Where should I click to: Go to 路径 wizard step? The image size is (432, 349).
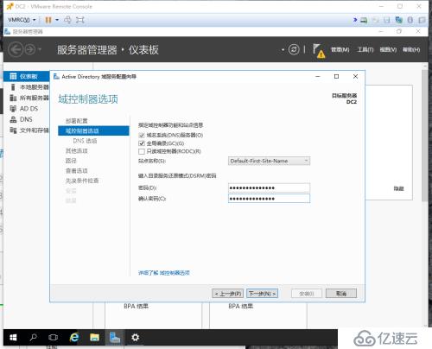click(71, 161)
